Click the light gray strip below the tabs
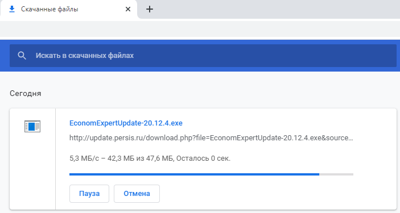 click(x=200, y=29)
